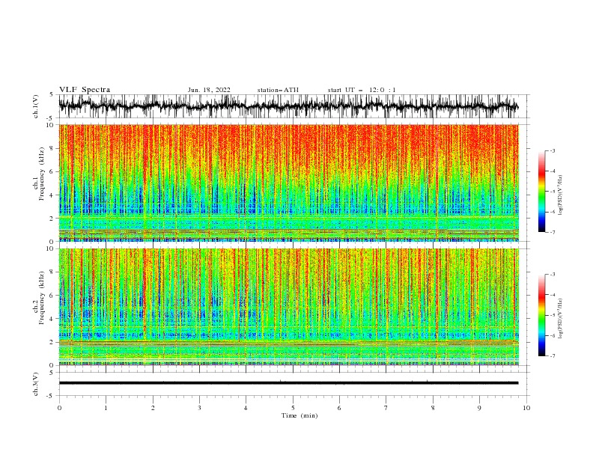Click the ch.2 spectrogram panel
The height and width of the screenshot is (458, 593).
pyautogui.click(x=288, y=307)
